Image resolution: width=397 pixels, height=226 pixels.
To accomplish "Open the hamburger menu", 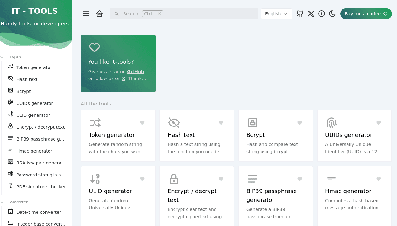I will click(86, 13).
